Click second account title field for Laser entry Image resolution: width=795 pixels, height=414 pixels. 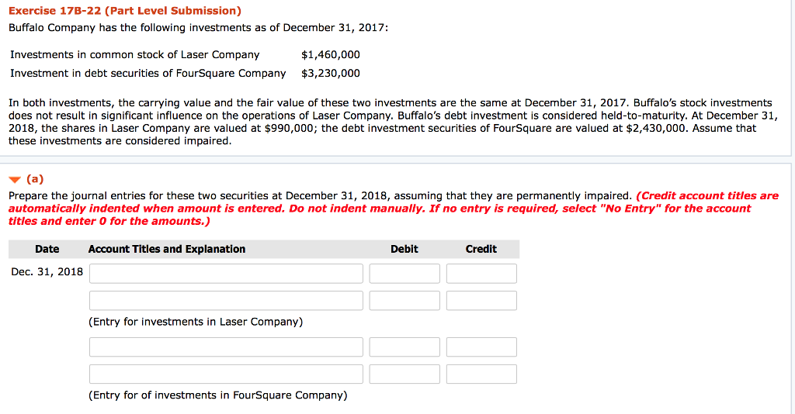click(x=226, y=301)
